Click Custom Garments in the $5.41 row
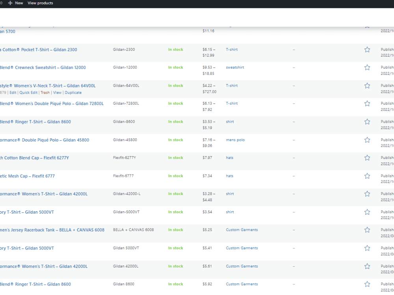Screen dimensions: 394x295 [242, 248]
